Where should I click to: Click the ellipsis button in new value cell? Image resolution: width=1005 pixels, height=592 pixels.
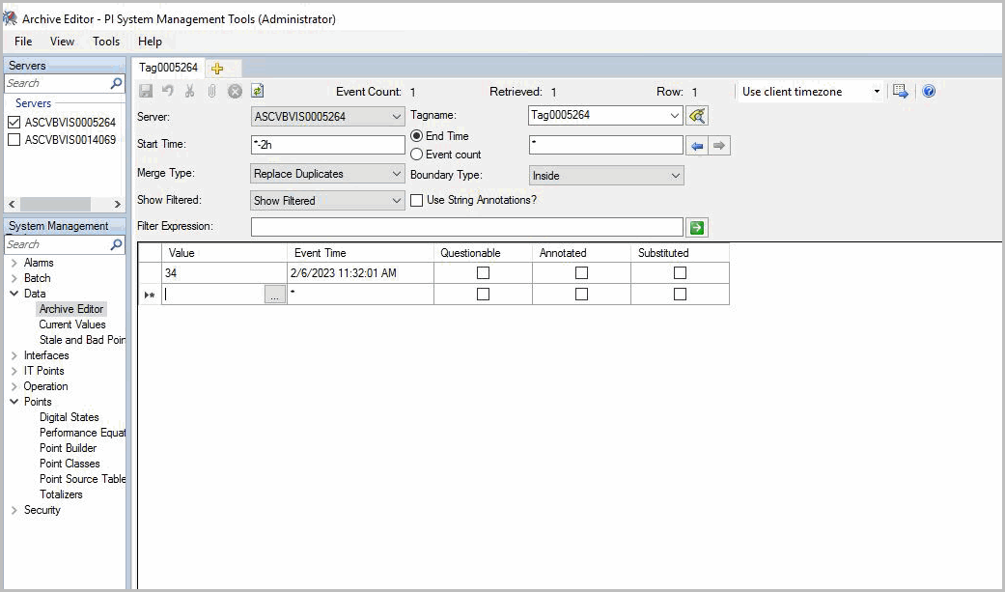(275, 296)
